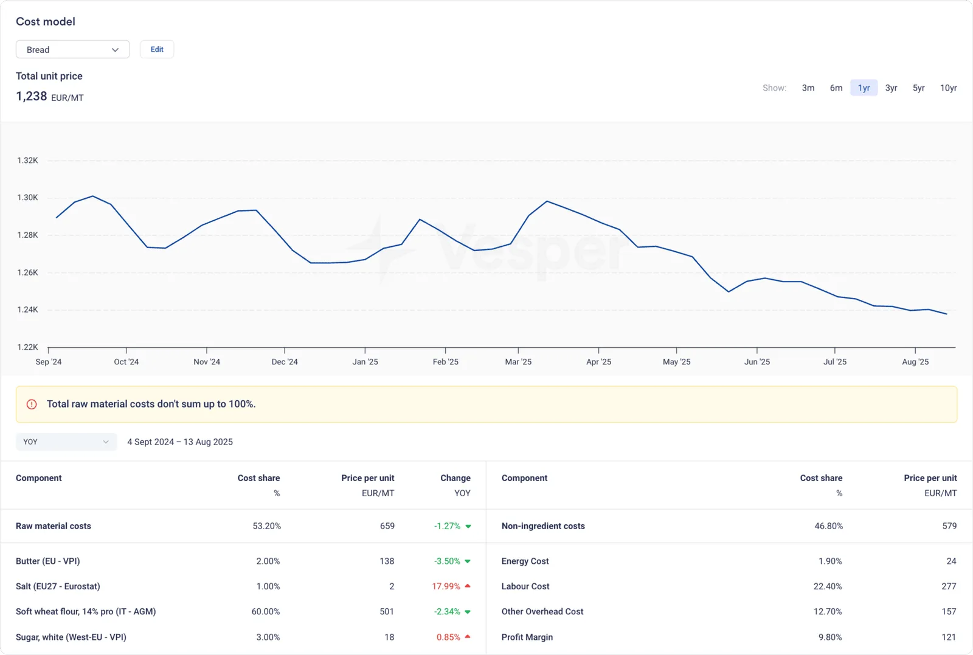The height and width of the screenshot is (655, 973).
Task: Click the red up arrow beside 17.99%
Action: pos(468,586)
